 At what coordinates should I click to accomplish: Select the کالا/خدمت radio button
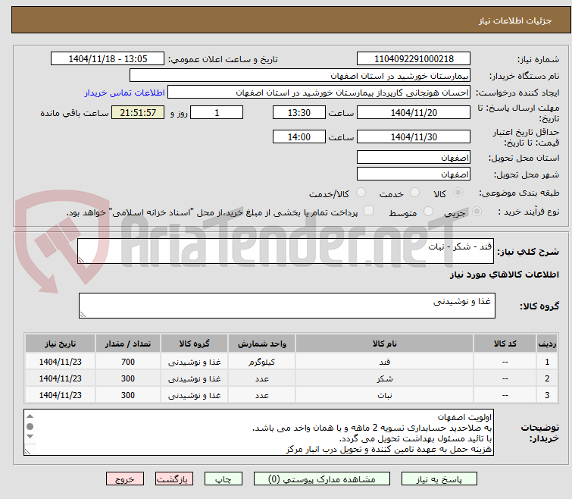coord(361,193)
